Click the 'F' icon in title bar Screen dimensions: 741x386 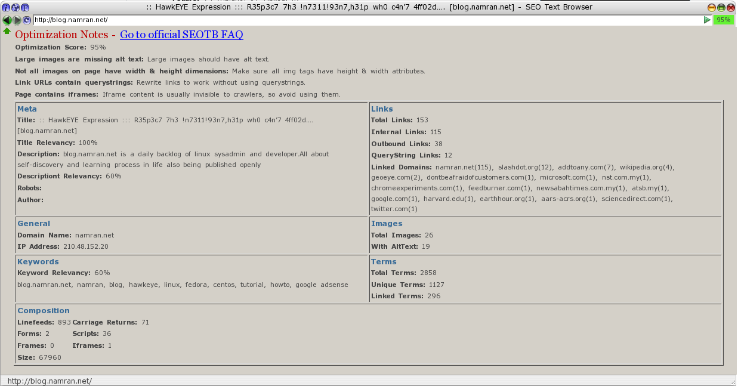pos(24,8)
